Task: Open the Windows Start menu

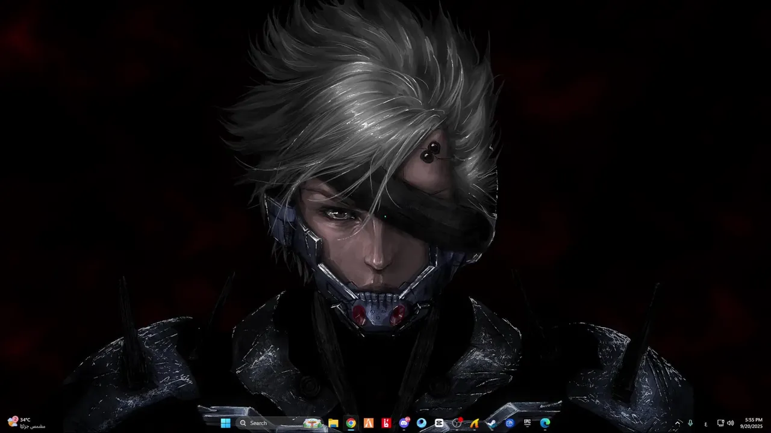Action: pos(225,423)
